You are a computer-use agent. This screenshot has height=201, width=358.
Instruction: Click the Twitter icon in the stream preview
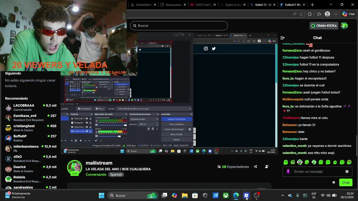[x=214, y=49]
